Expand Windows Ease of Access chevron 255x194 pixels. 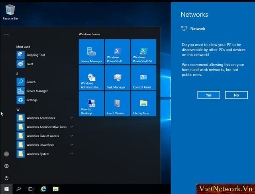point(72,136)
